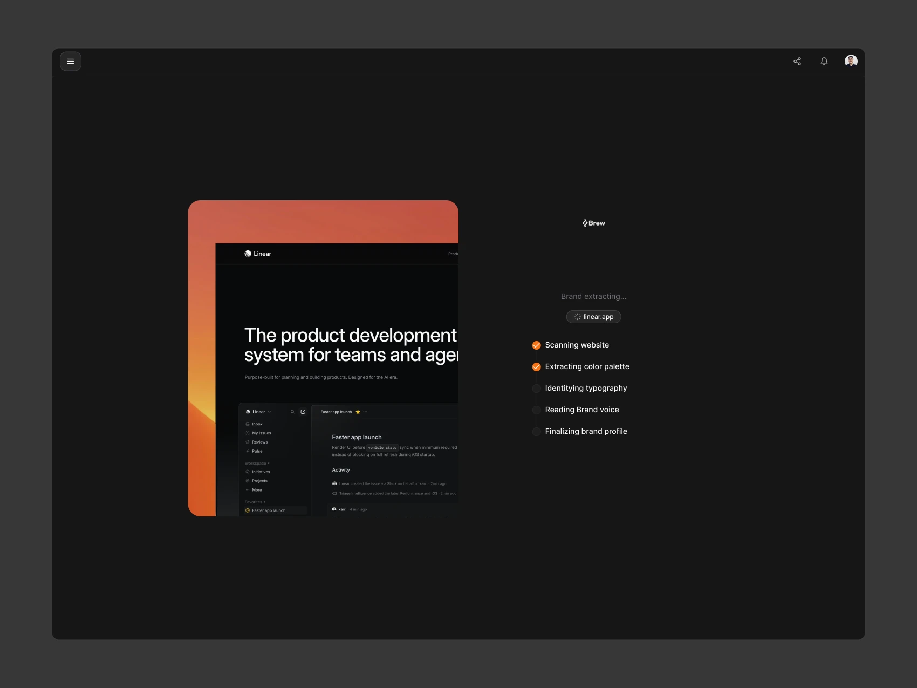Screen dimensions: 917x688
Task: Click the 'Finalizing brand profile' step label
Action: click(586, 431)
